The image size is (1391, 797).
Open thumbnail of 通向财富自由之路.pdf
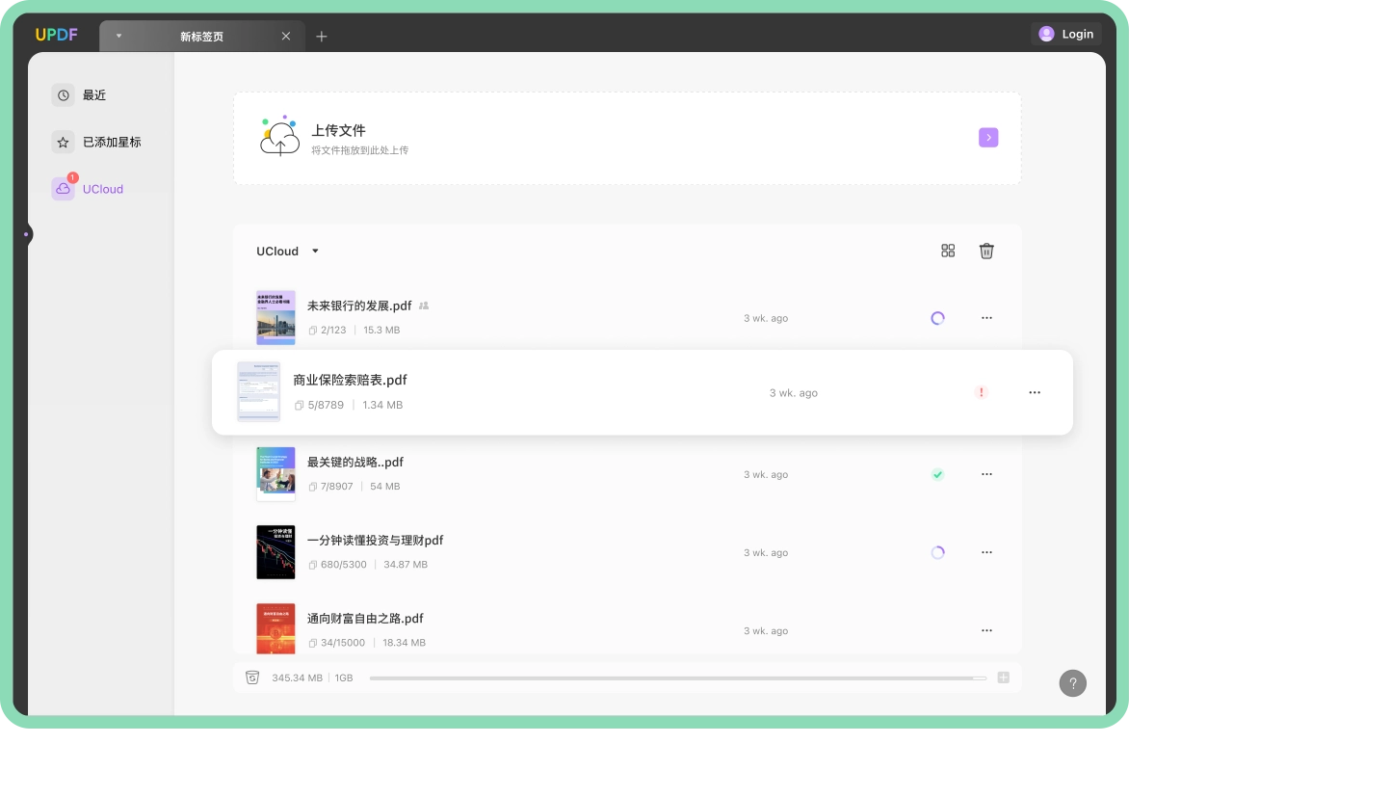(276, 628)
